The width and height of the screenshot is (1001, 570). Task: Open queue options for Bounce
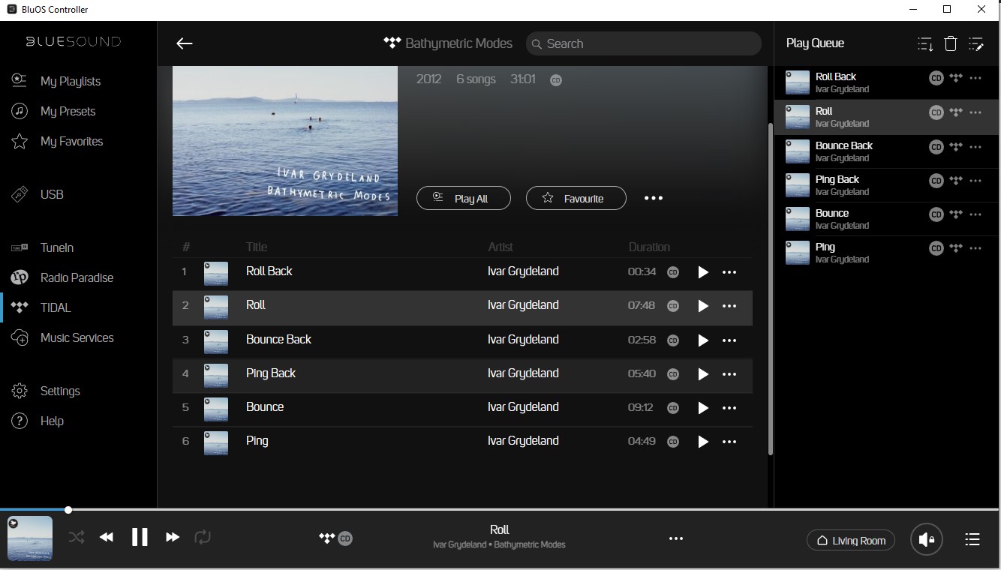pos(975,214)
